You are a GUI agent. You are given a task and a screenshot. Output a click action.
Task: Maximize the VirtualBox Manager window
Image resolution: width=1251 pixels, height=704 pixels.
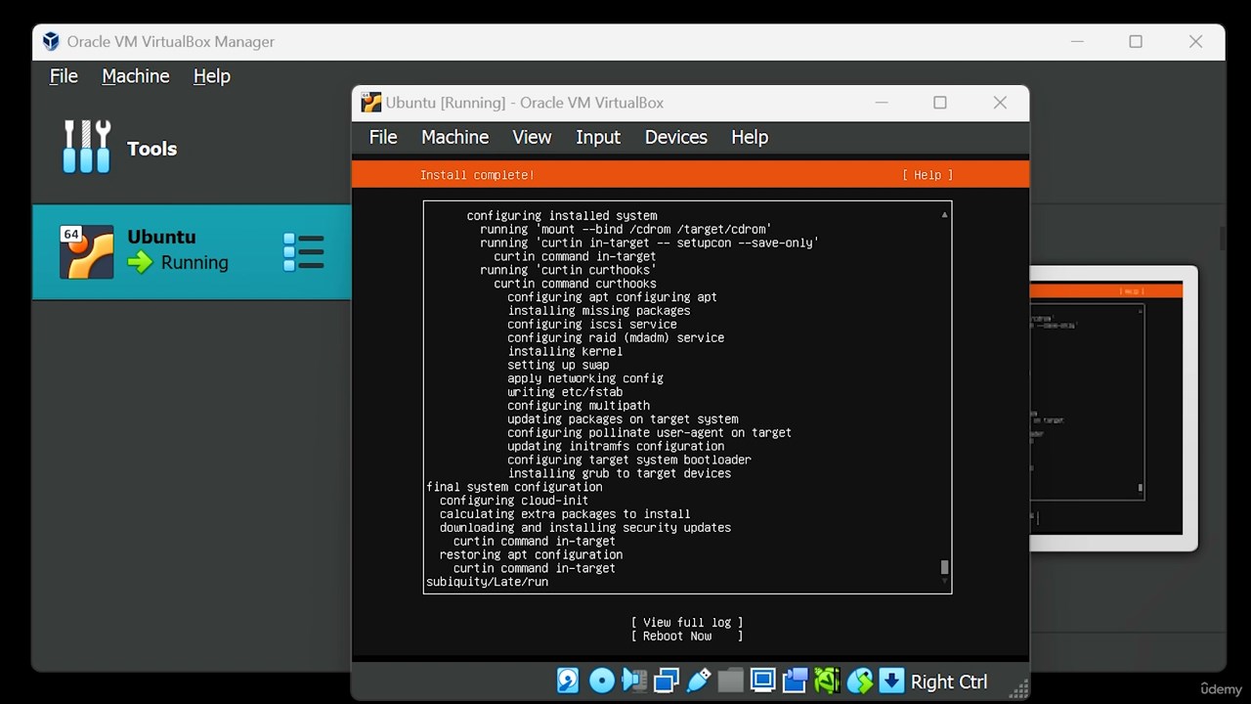1136,42
